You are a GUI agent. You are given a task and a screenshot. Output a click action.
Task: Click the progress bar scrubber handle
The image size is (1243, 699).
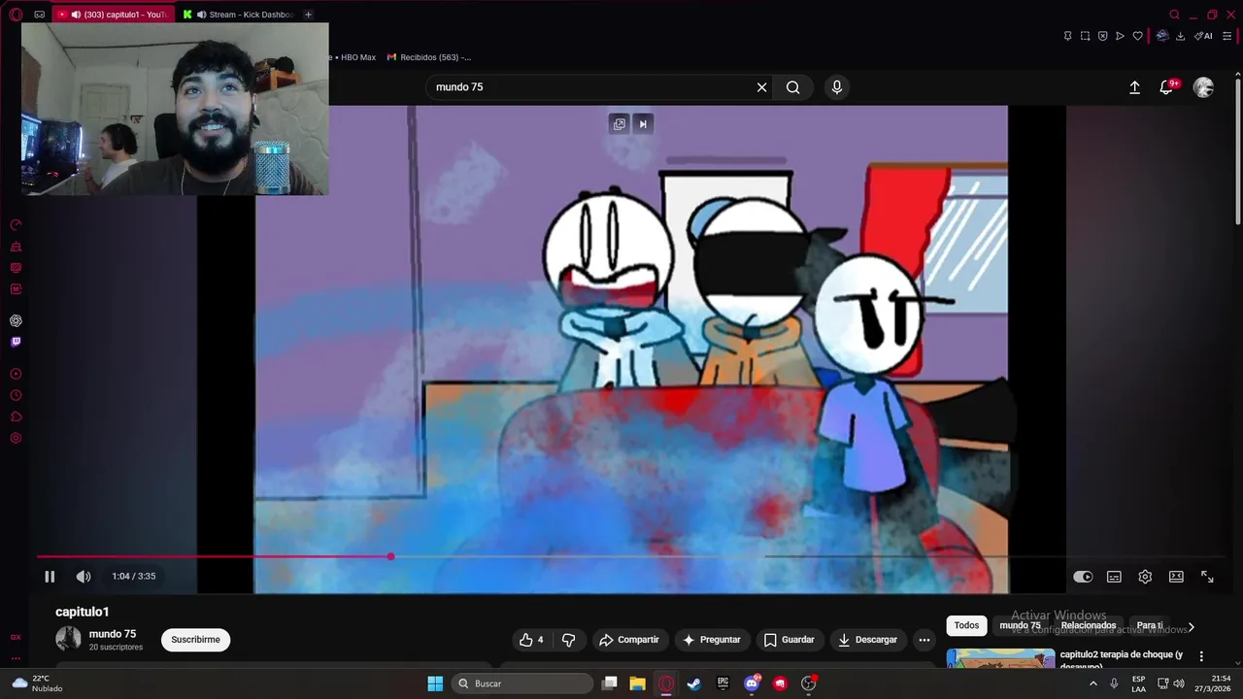pos(390,556)
